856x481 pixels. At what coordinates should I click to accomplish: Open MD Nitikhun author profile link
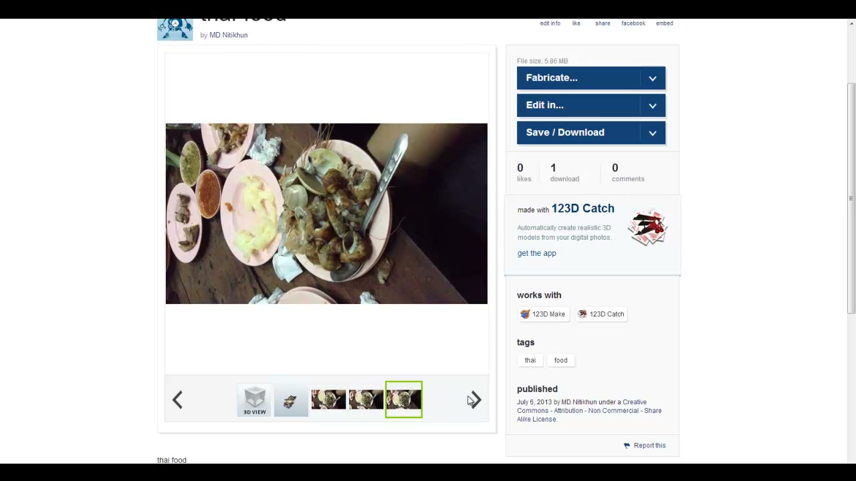coord(229,35)
